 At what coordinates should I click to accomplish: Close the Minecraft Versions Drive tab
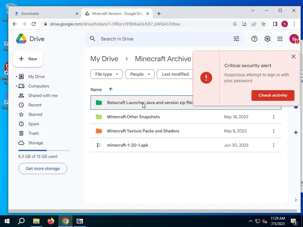tap(148, 14)
